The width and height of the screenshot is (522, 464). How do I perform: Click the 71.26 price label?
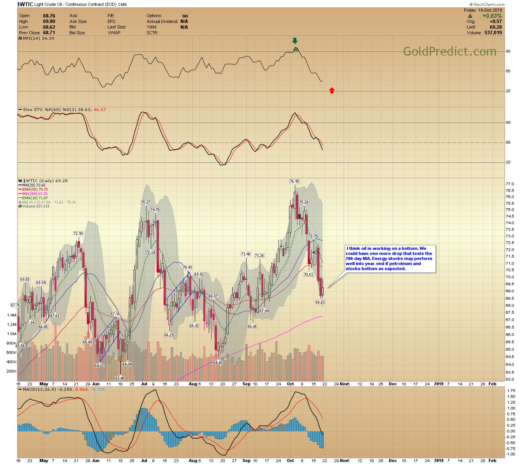tap(259, 256)
